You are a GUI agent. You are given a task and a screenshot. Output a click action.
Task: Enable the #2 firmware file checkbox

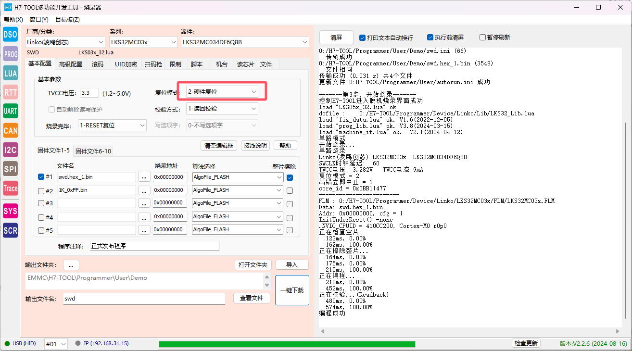pyautogui.click(x=41, y=190)
